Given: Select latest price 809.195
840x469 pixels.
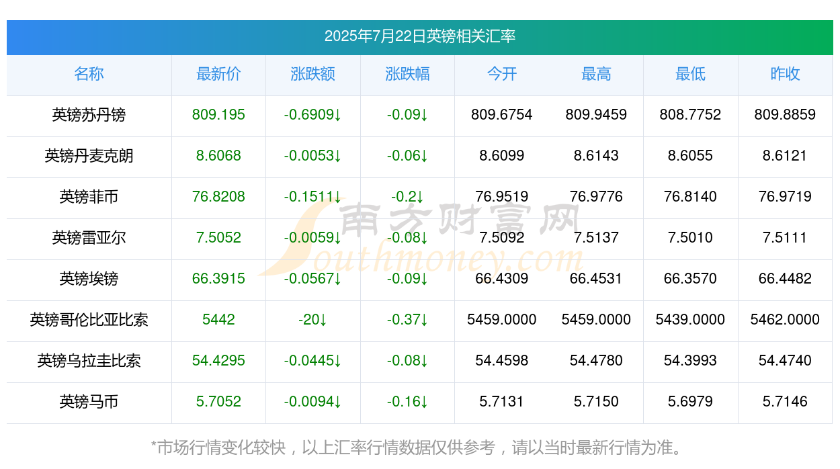Looking at the screenshot, I should [218, 115].
